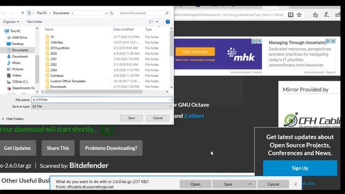
Task: Select the 2019 portfolio folder
Action: click(x=60, y=48)
